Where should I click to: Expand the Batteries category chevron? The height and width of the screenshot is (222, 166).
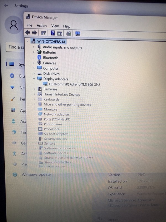tap(33, 52)
